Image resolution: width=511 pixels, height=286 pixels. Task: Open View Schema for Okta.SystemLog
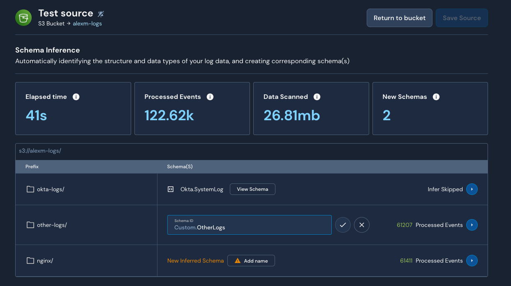[x=252, y=189]
